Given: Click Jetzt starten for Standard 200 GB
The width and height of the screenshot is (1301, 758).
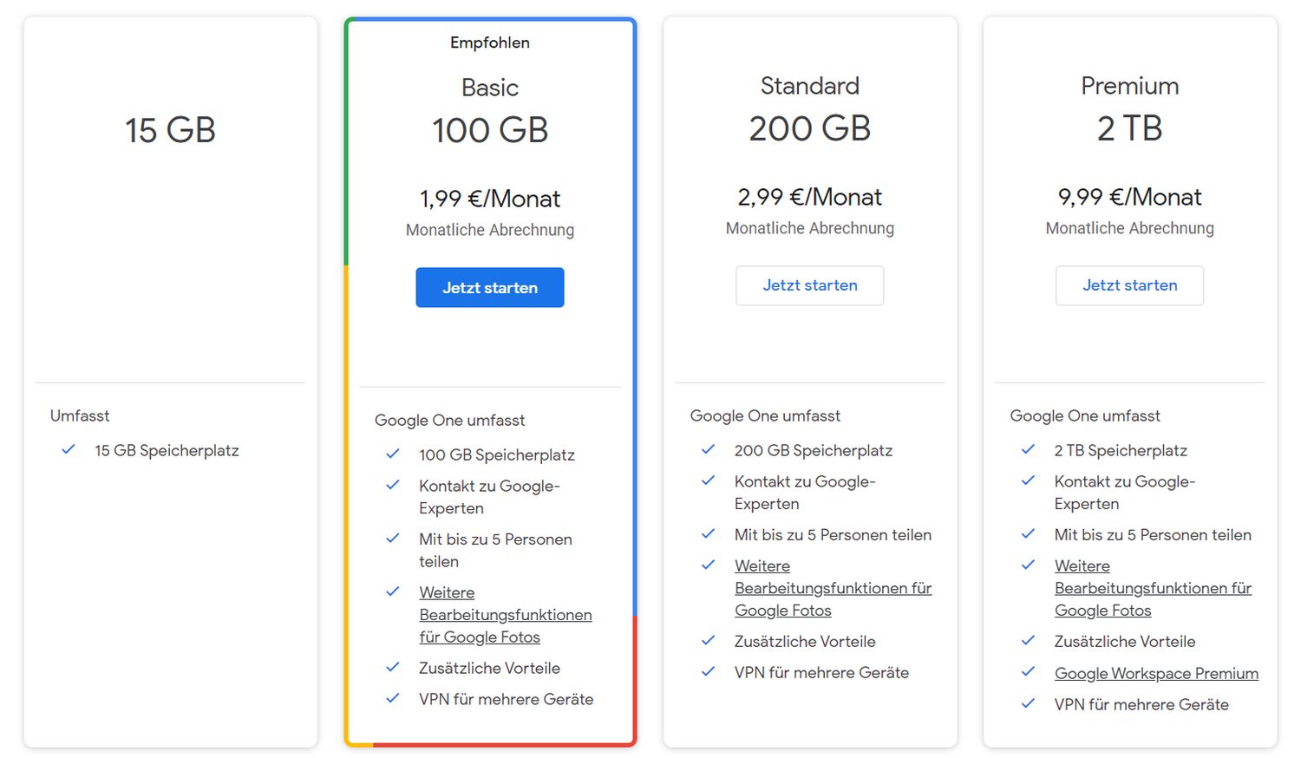Looking at the screenshot, I should tap(809, 285).
